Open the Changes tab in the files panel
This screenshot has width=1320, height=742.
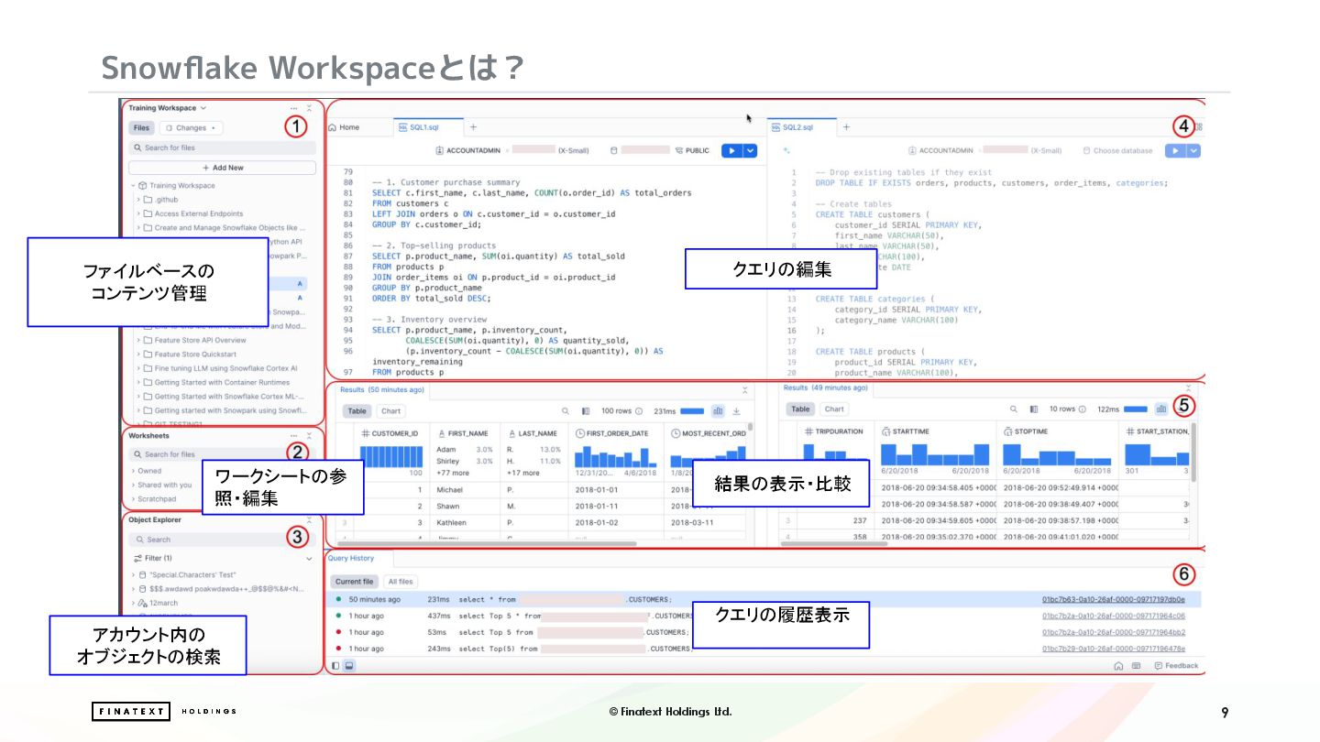tap(191, 128)
